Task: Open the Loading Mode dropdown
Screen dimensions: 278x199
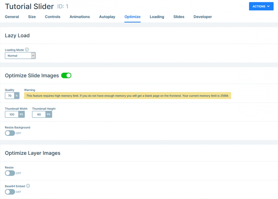Action: click(20, 55)
